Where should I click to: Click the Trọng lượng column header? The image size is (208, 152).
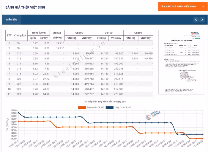pos(39,33)
